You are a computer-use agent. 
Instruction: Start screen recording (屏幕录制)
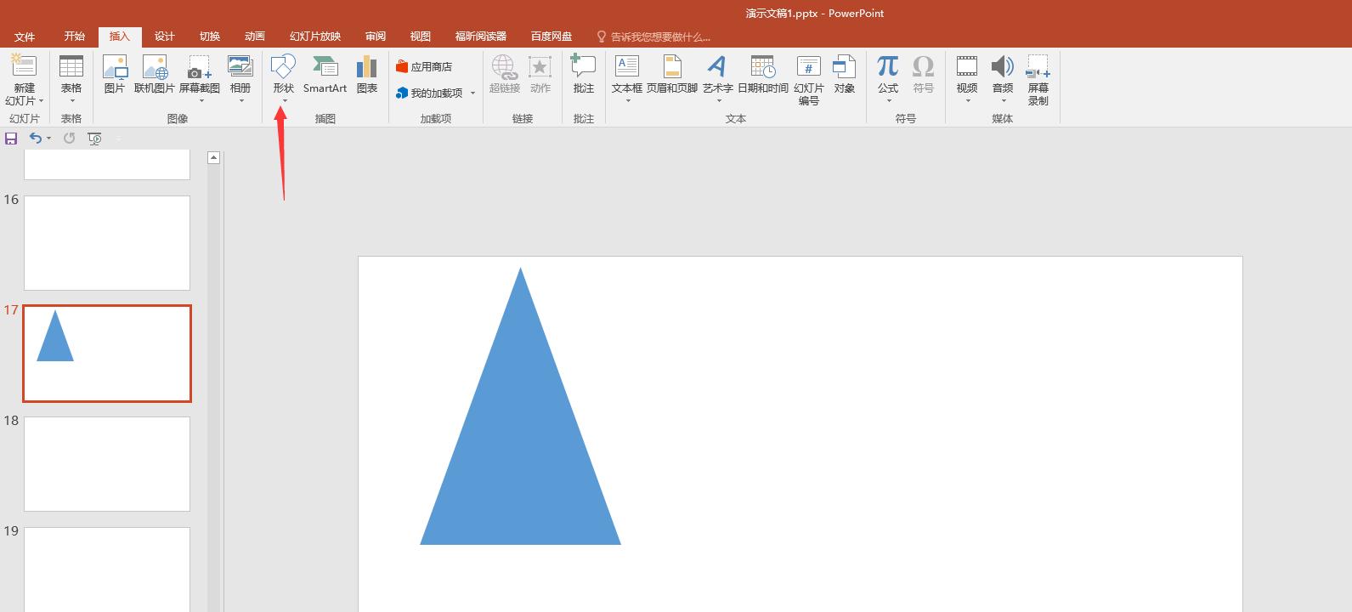click(x=1038, y=80)
